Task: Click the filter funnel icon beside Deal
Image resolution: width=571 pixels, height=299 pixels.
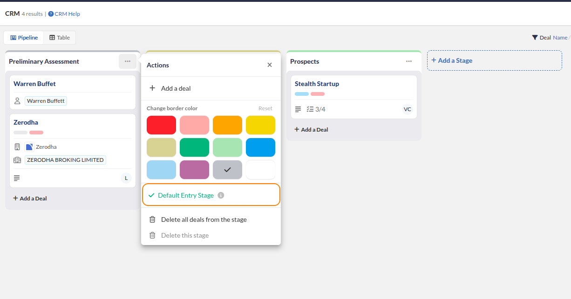Action: (535, 38)
